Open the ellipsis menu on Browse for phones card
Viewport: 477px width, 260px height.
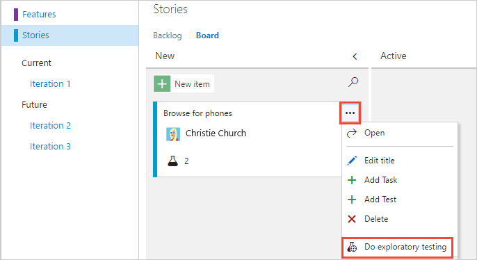click(x=350, y=113)
